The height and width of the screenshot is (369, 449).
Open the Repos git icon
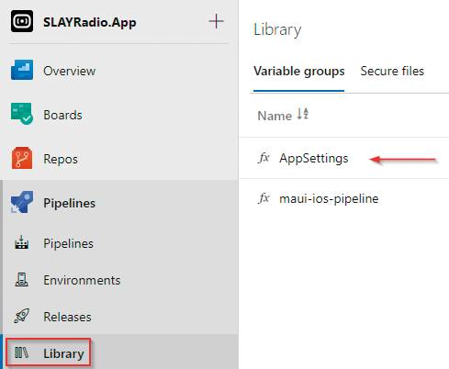tap(22, 158)
